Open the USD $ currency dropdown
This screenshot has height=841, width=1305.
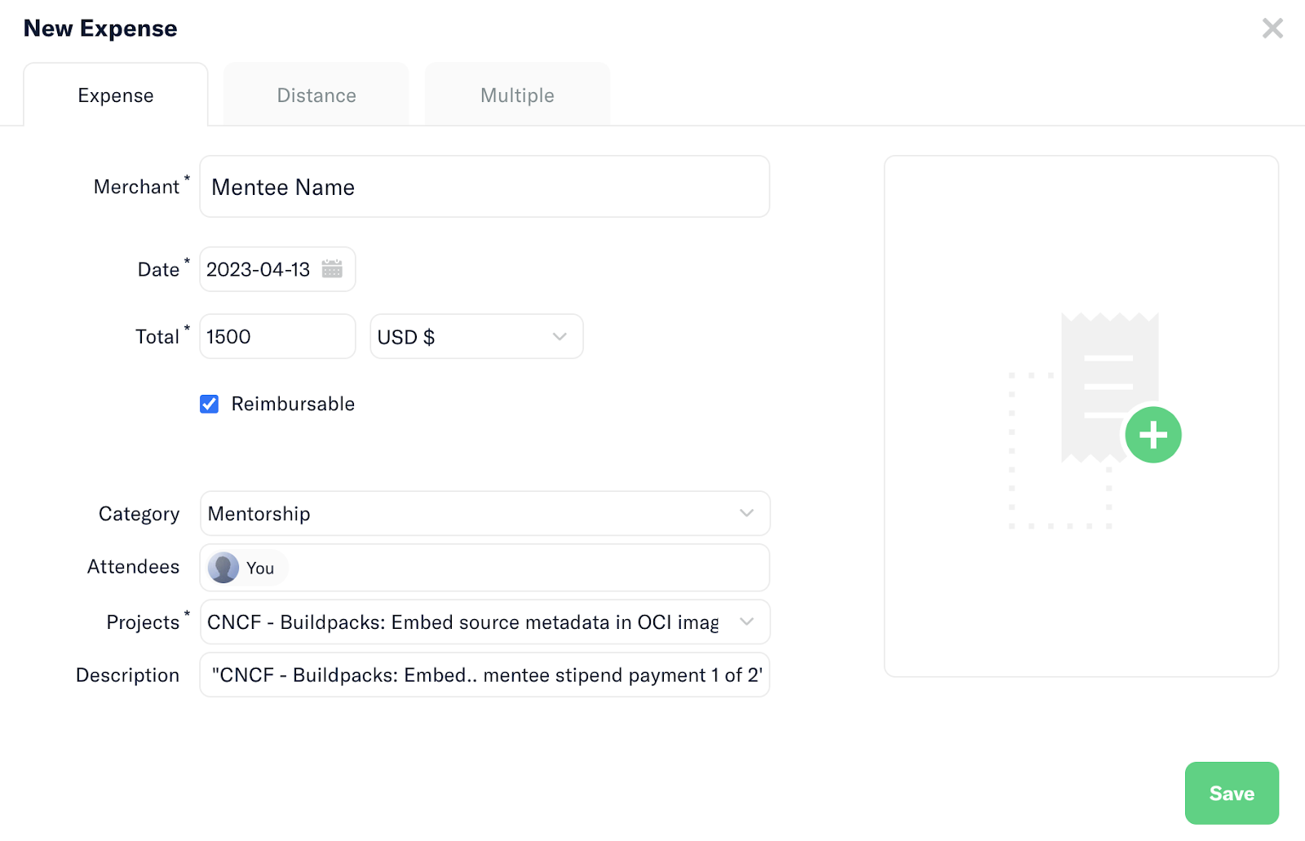coord(476,337)
